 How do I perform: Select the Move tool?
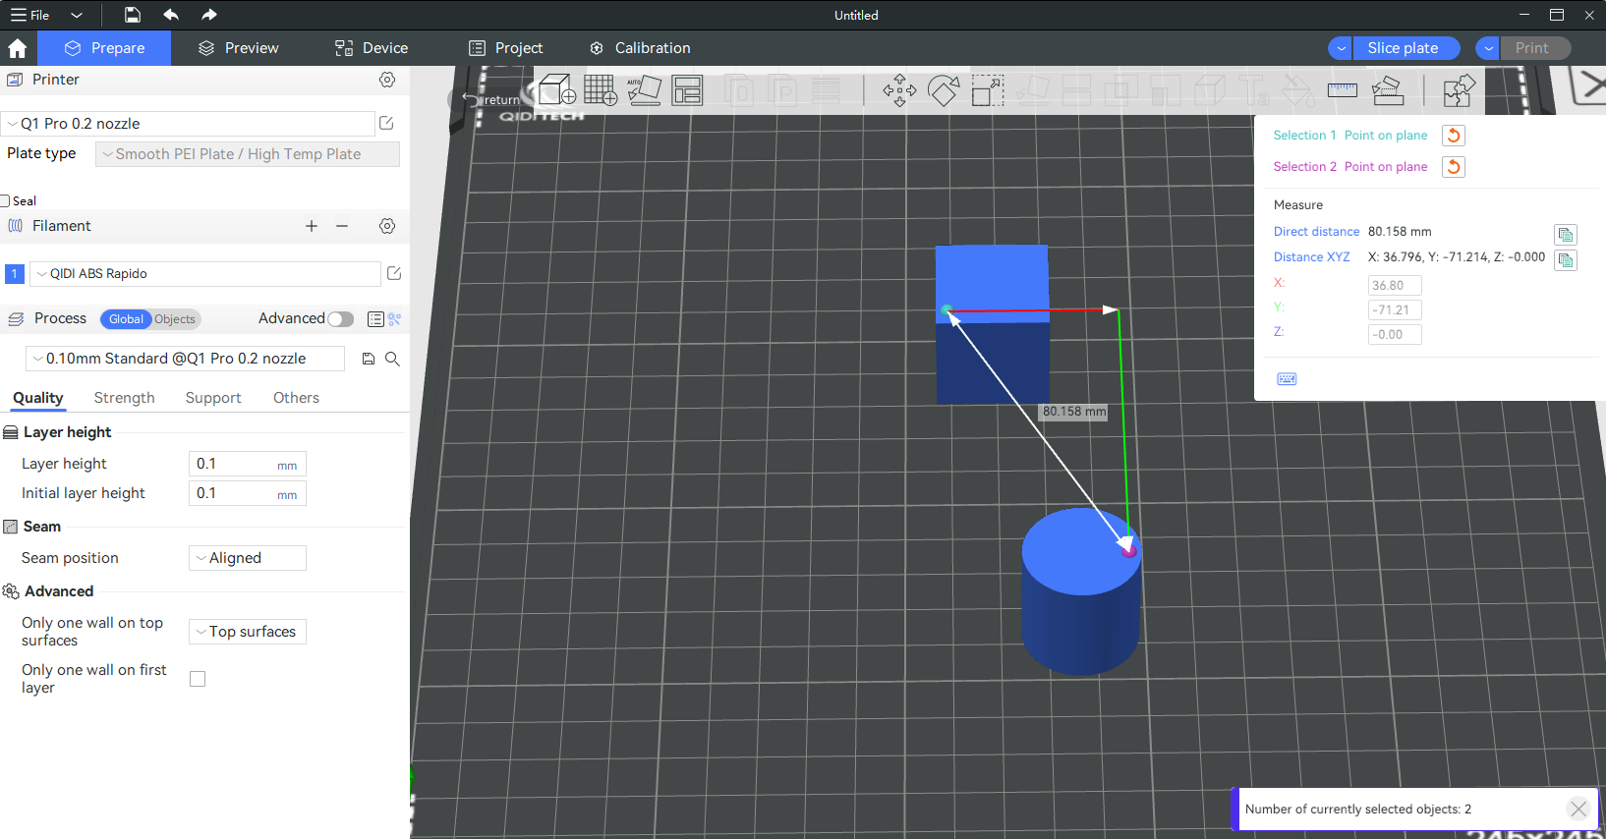point(899,90)
